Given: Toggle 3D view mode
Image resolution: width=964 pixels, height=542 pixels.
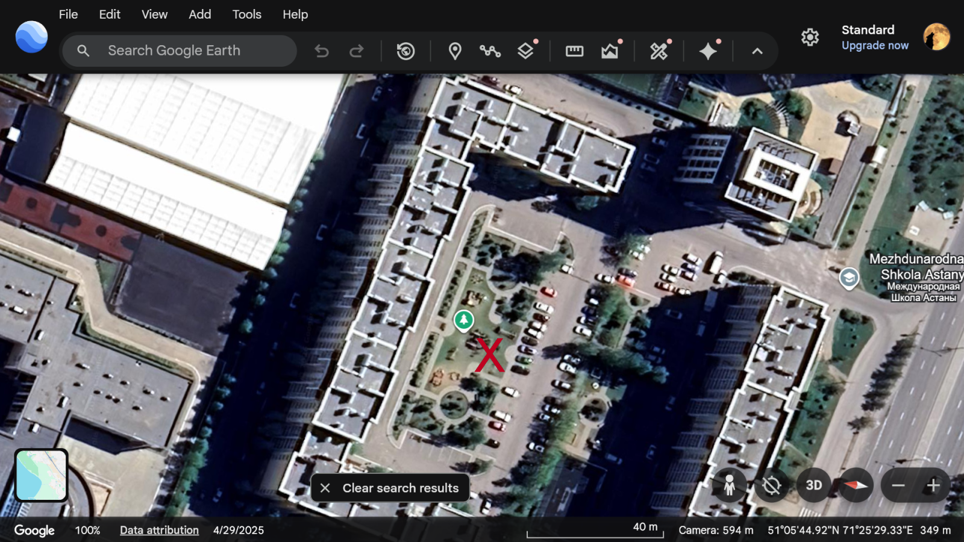Looking at the screenshot, I should [813, 485].
